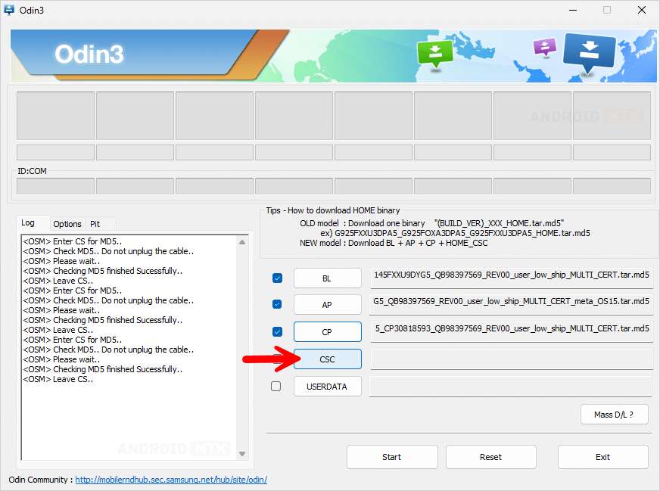
Task: Open the Pit tab
Action: [95, 224]
